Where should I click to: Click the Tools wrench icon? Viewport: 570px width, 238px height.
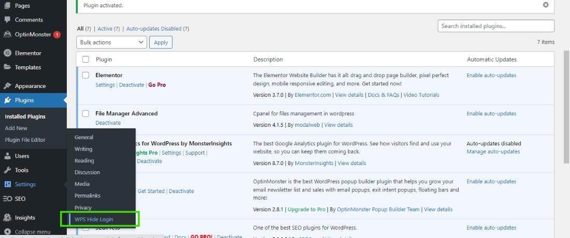[x=7, y=170]
